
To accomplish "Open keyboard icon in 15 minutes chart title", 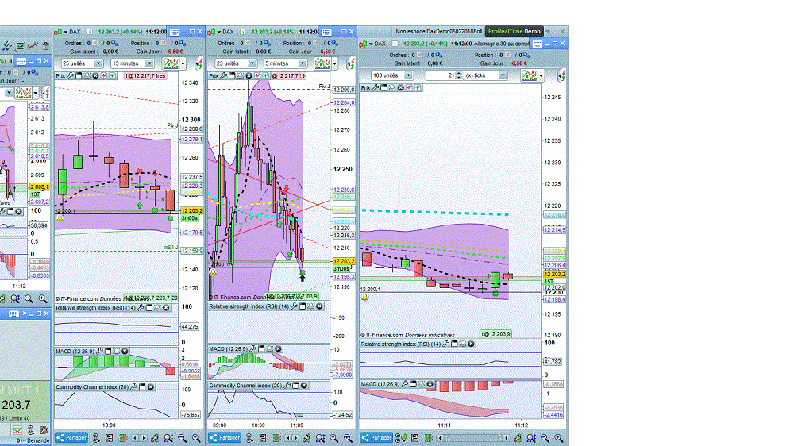I will tap(175, 32).
